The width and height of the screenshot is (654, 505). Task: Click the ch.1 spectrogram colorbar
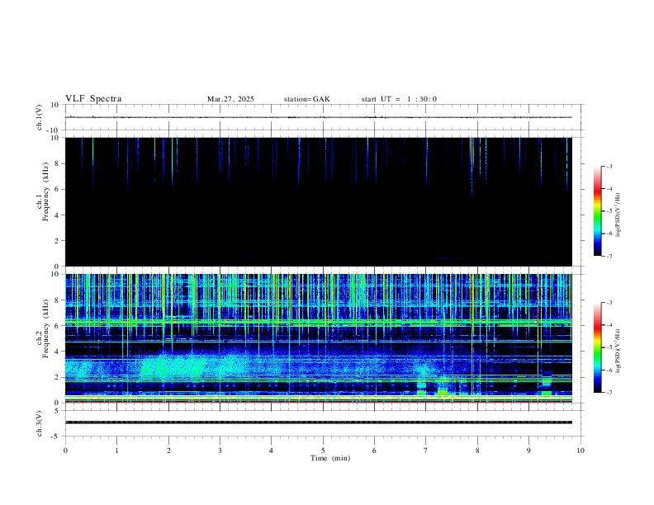tap(598, 211)
